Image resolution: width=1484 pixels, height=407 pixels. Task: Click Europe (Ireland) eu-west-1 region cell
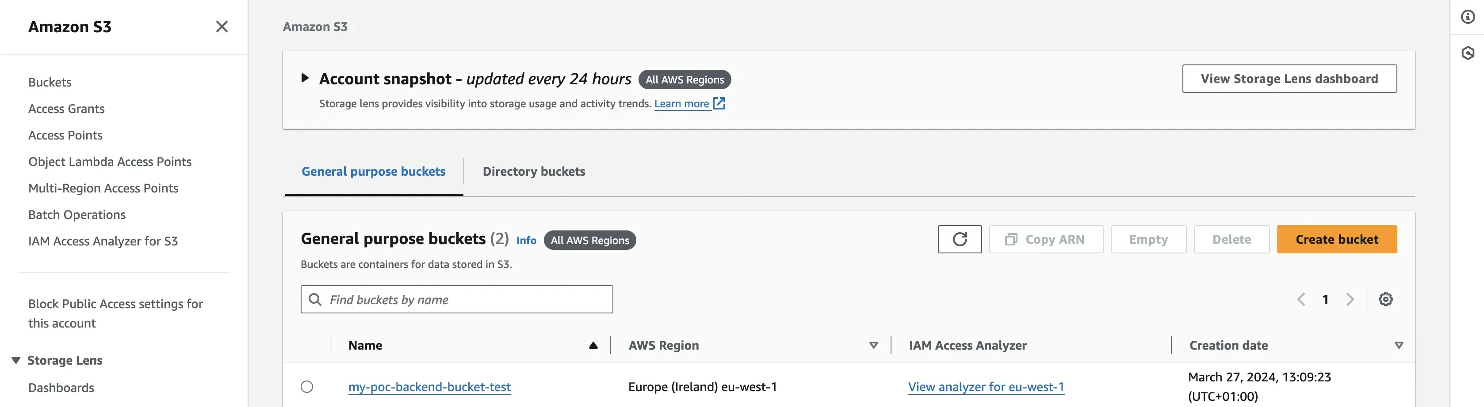(702, 387)
